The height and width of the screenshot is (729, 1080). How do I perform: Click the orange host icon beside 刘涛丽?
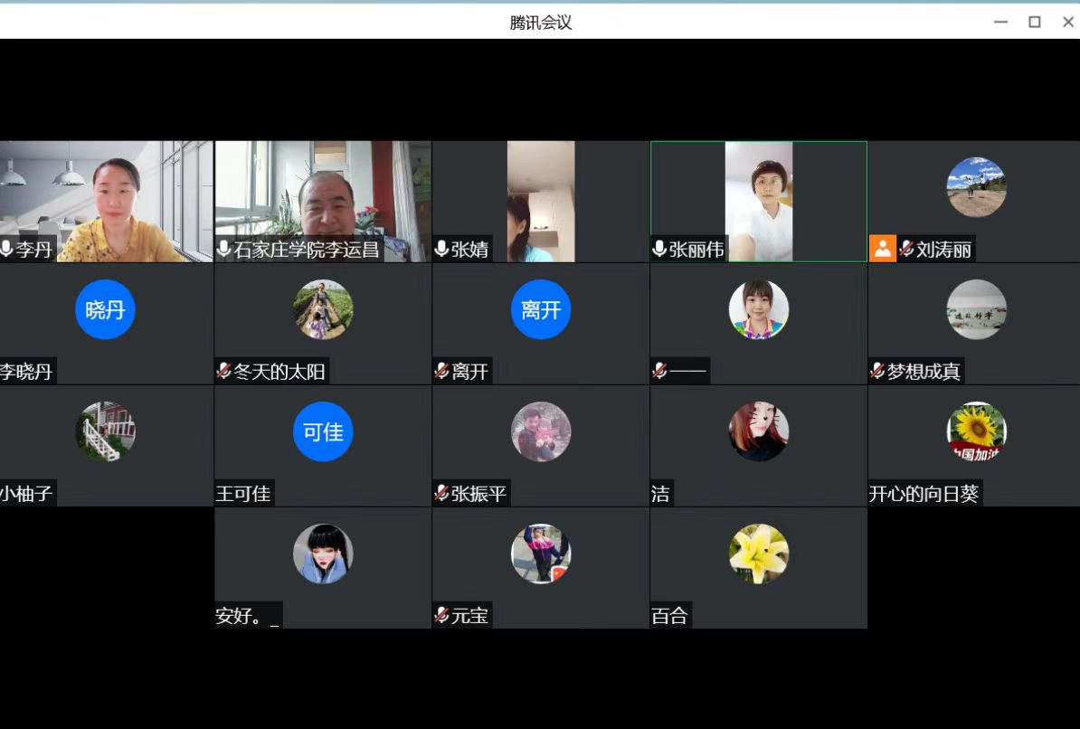tap(882, 249)
